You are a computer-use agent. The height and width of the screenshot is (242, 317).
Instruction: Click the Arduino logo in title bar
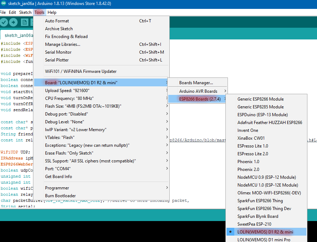[x=4, y=4]
